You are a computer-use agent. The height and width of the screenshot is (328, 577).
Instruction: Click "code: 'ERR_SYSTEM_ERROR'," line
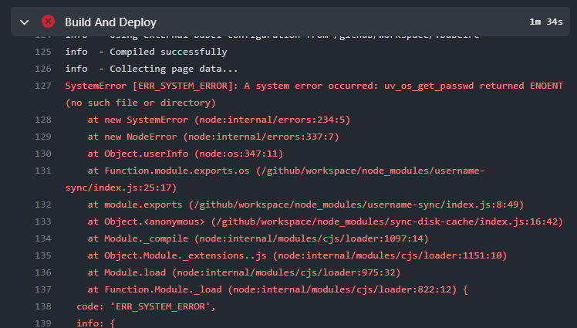[146, 306]
